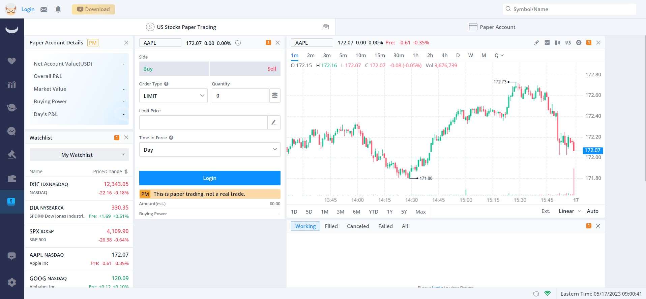The height and width of the screenshot is (299, 646).
Task: Open the watchlist heart icon in sidebar
Action: [12, 61]
